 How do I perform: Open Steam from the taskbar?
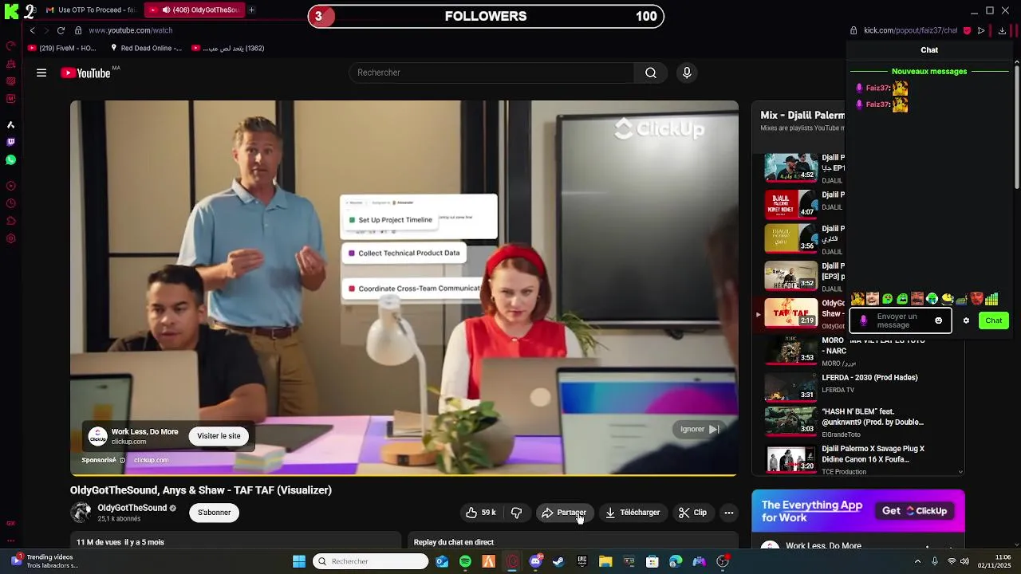(558, 561)
